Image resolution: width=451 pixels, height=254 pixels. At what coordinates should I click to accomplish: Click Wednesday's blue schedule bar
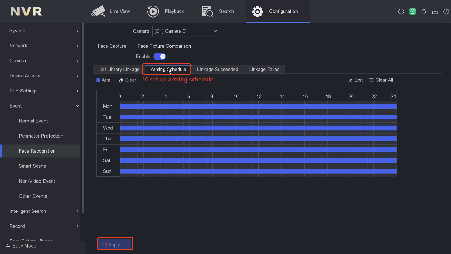pos(258,128)
